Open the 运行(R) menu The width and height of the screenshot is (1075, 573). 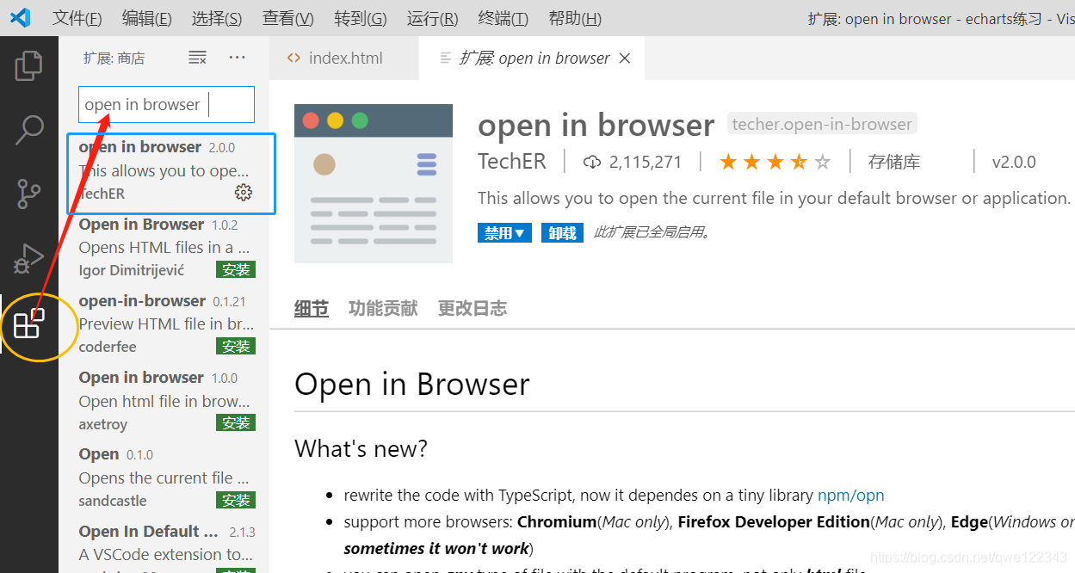click(432, 18)
